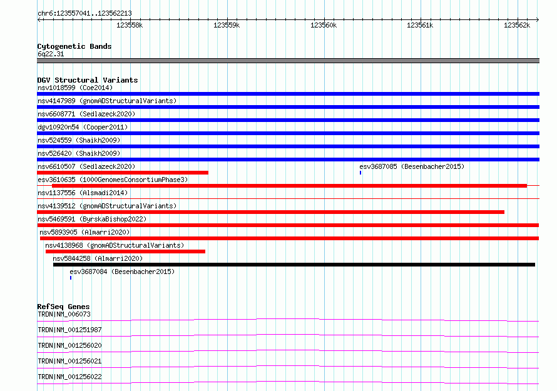Click the red bar under nsv5893905
This screenshot has width=557, height=391.
pyautogui.click(x=290, y=238)
